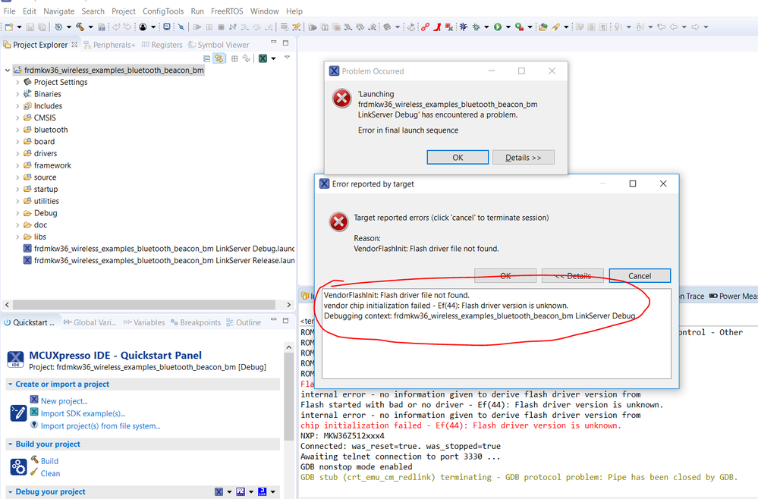Open the dropdown arrow next to green Run icon
The image size is (758, 499).
tap(508, 27)
